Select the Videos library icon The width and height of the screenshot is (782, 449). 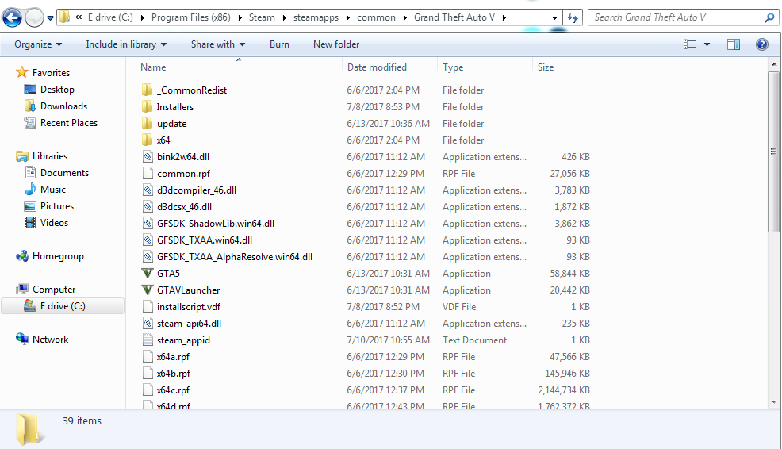pyautogui.click(x=30, y=222)
